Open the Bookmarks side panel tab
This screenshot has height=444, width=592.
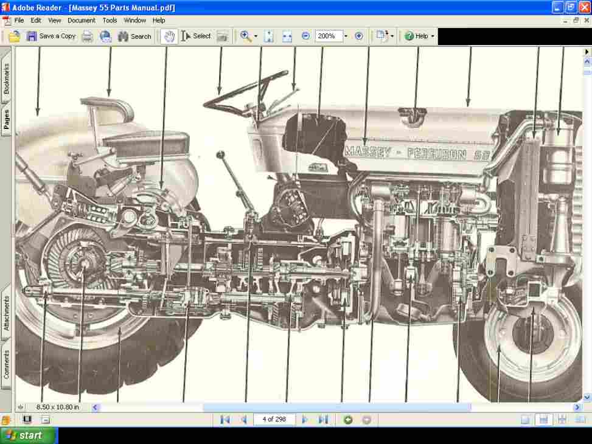coord(5,78)
